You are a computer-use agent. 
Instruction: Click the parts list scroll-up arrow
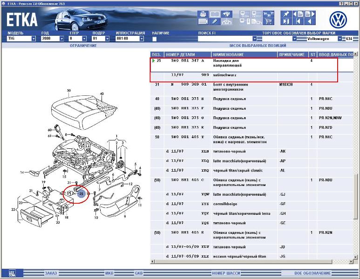pyautogui.click(x=356, y=54)
